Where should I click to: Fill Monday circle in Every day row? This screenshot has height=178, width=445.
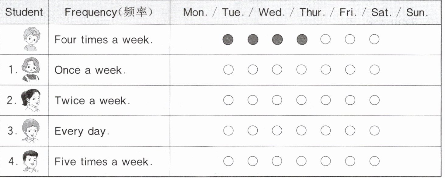click(x=228, y=131)
